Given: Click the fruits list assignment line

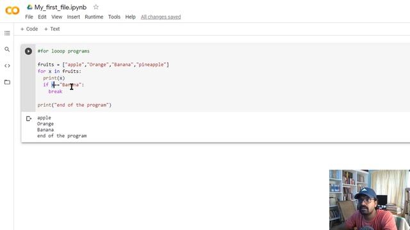Looking at the screenshot, I should coord(103,65).
